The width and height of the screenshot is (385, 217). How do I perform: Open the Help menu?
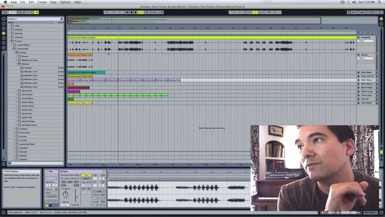pos(78,2)
